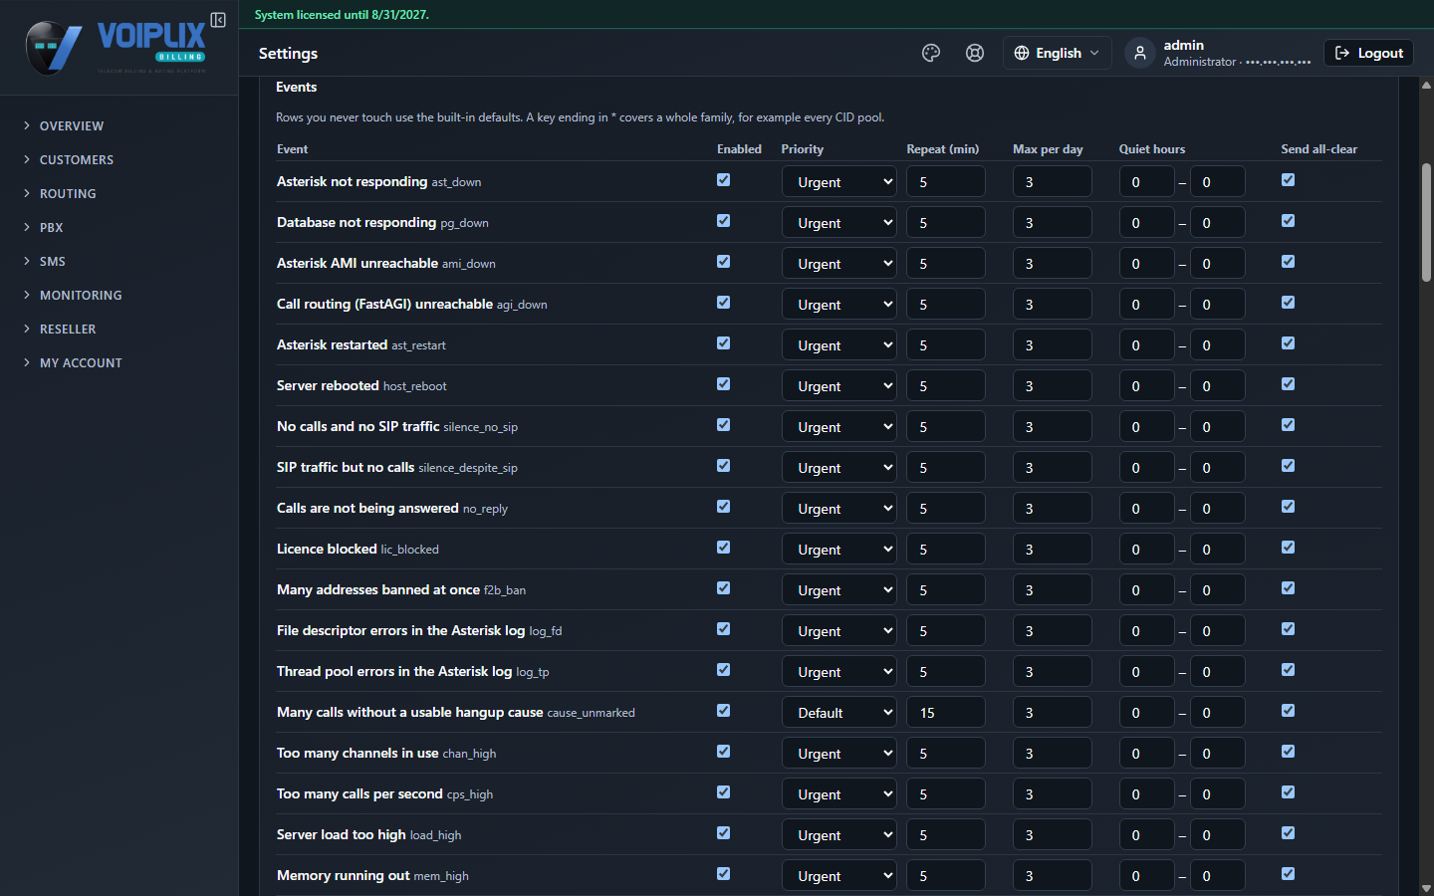Toggle Enabled for Server rebooted
Image resolution: width=1434 pixels, height=896 pixels.
pos(724,384)
